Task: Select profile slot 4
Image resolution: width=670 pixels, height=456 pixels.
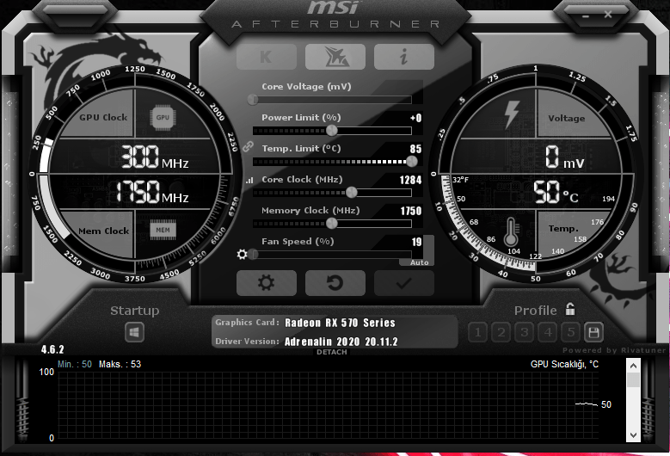Action: [547, 332]
